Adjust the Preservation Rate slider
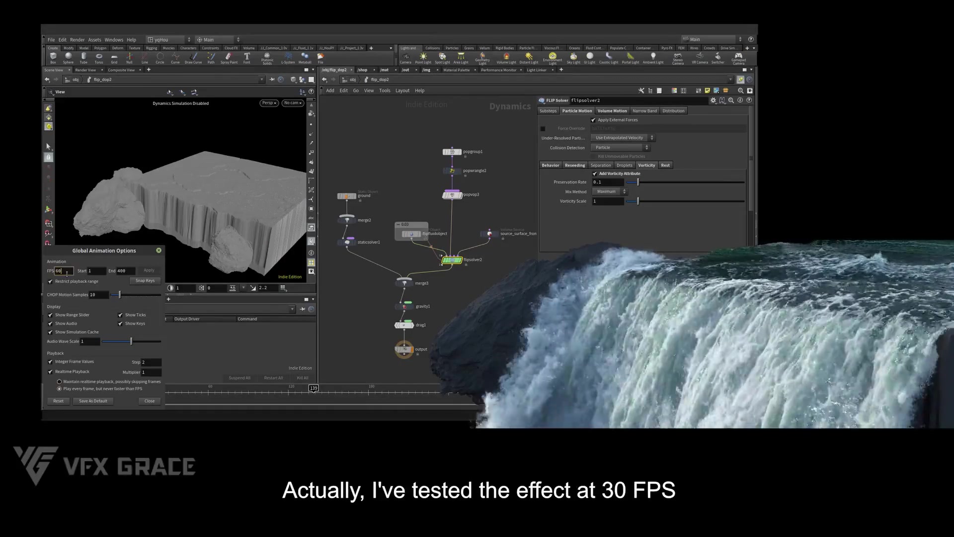 (x=638, y=182)
